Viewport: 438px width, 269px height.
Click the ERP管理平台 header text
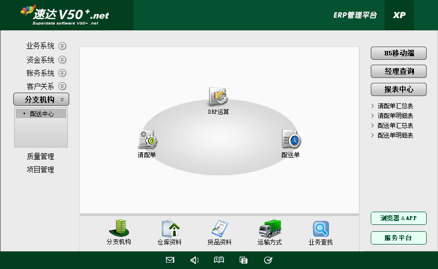tap(355, 15)
